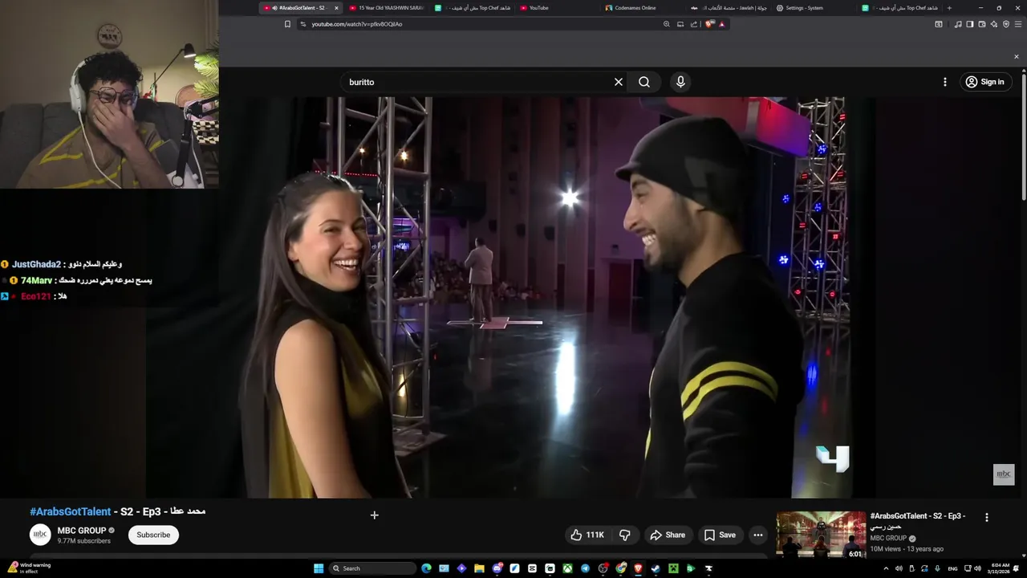The width and height of the screenshot is (1027, 578).
Task: Open Brave Shields lion icon
Action: coord(709,24)
